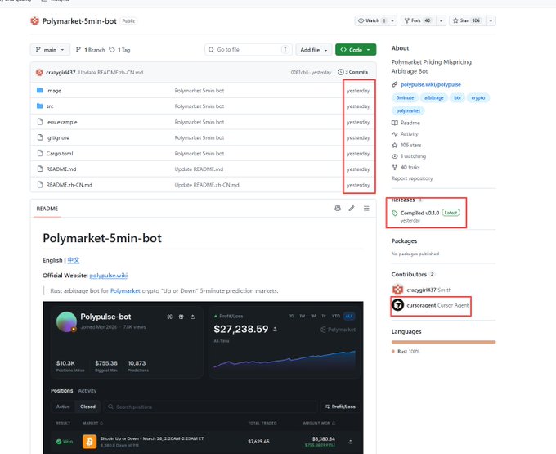556x454 pixels.
Task: Open README outline list icon
Action: 366,209
